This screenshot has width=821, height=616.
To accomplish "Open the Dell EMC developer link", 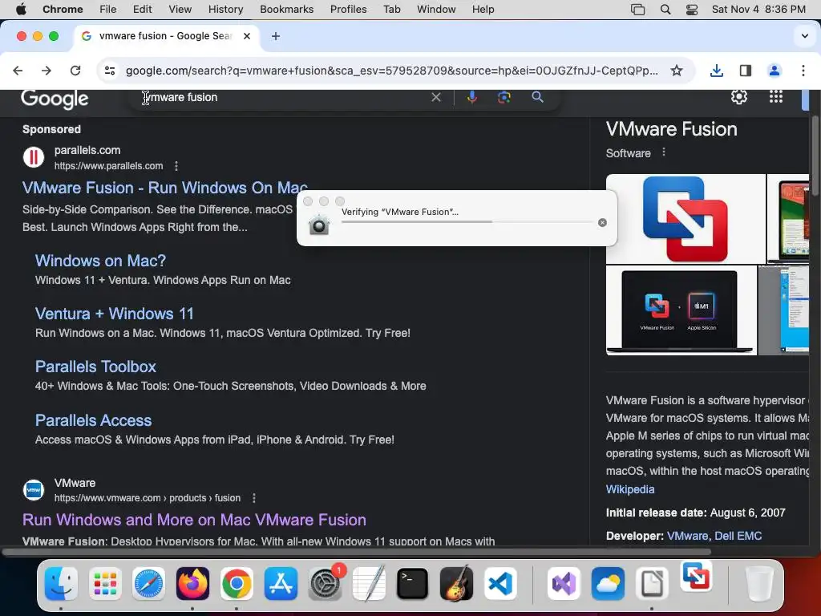I will click(x=738, y=536).
